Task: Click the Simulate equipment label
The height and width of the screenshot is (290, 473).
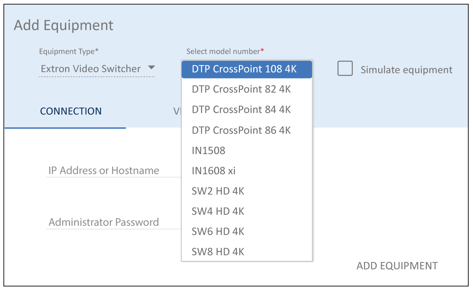Action: click(406, 70)
